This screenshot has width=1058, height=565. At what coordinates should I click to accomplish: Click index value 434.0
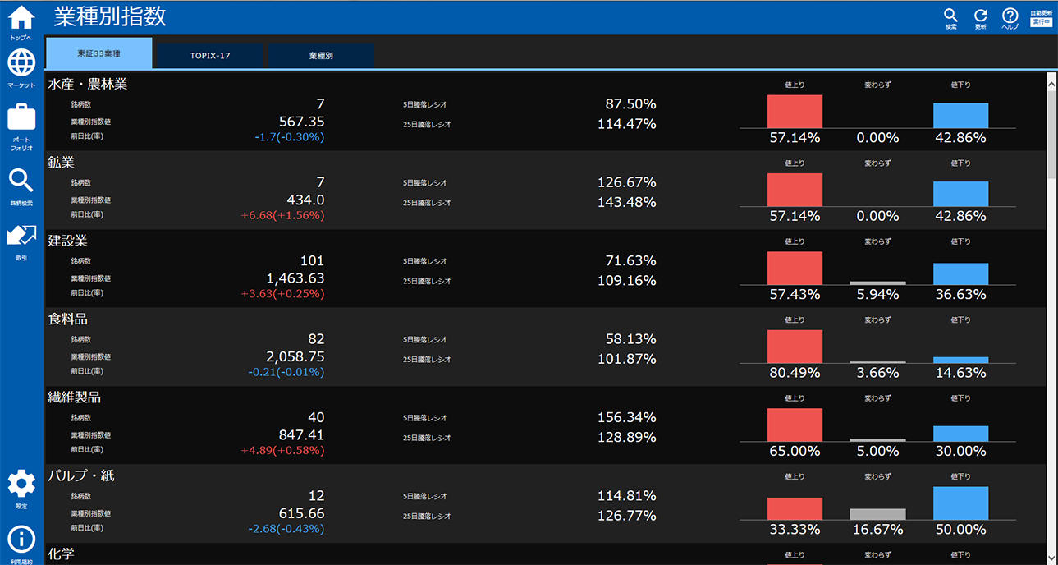pos(306,200)
